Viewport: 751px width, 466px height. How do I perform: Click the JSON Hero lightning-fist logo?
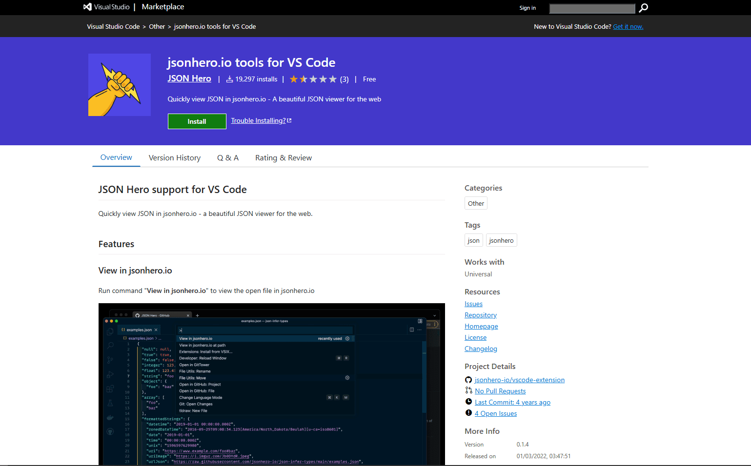[x=119, y=84]
